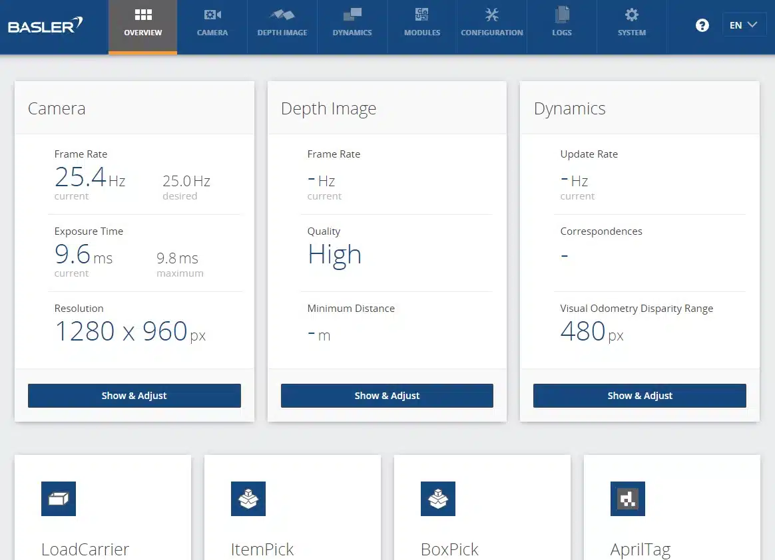This screenshot has height=560, width=775.
Task: Expand the EN language dropdown
Action: click(x=744, y=25)
